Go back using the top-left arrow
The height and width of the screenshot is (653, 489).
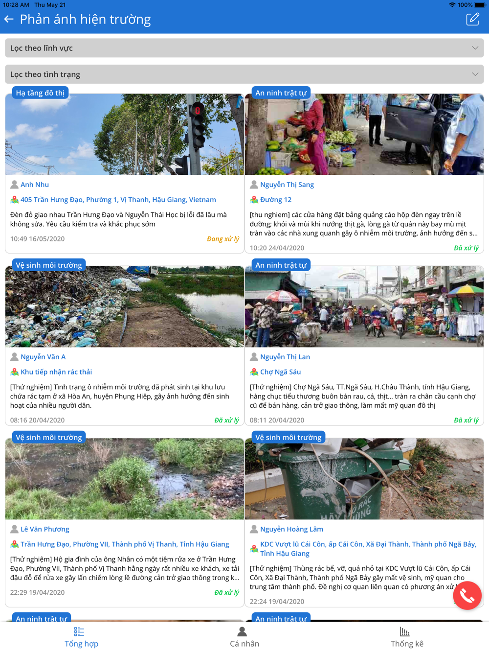9,19
